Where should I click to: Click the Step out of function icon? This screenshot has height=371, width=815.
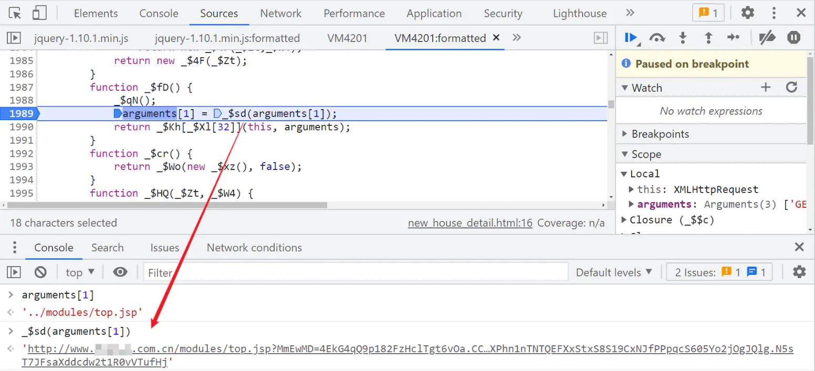pyautogui.click(x=708, y=38)
